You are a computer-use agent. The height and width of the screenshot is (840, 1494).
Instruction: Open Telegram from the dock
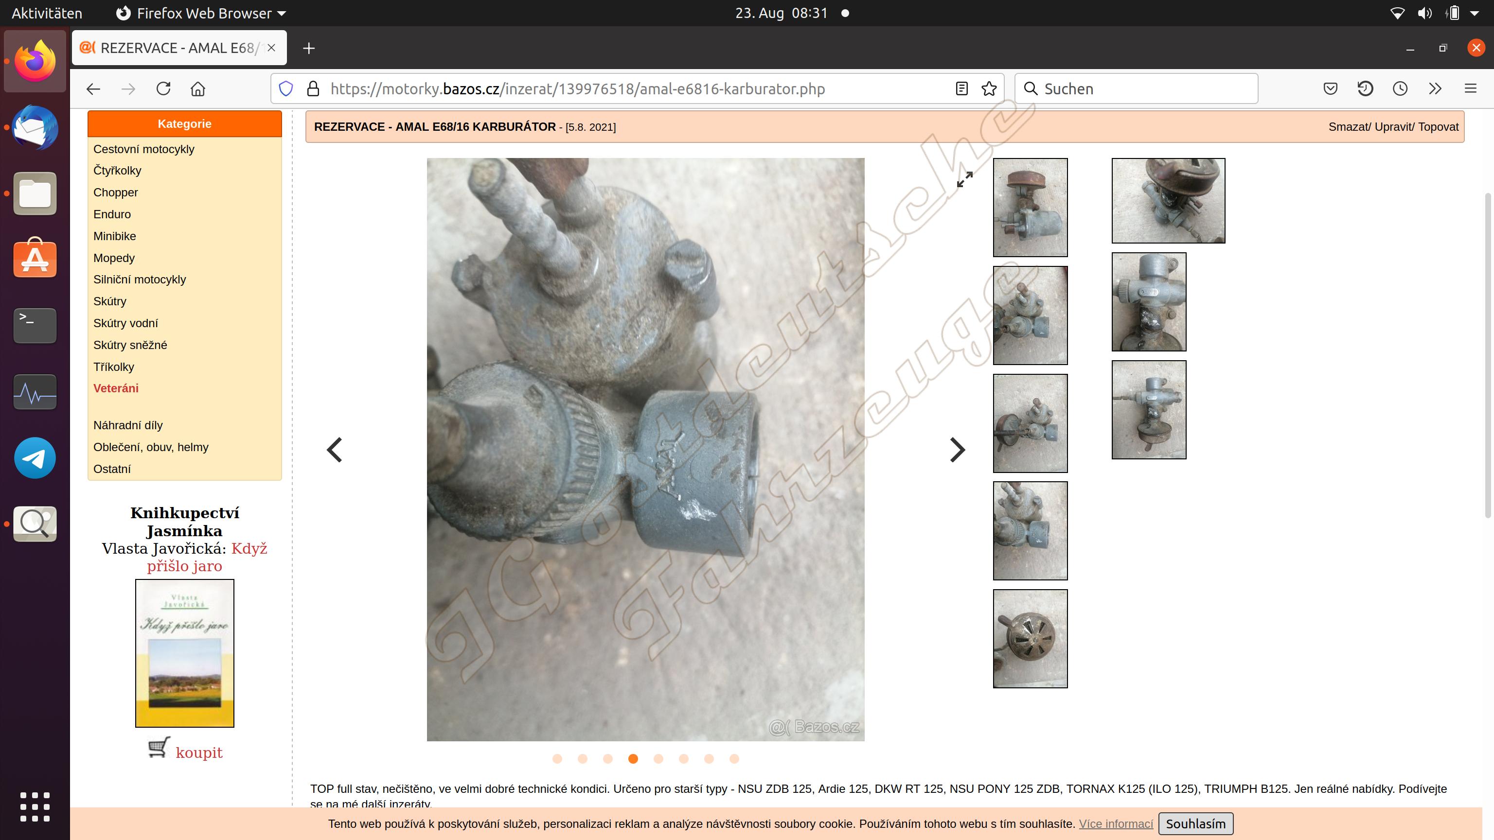36,458
